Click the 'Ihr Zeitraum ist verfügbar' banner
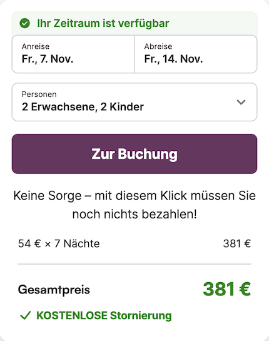This screenshot has height=341, width=269. point(134,24)
